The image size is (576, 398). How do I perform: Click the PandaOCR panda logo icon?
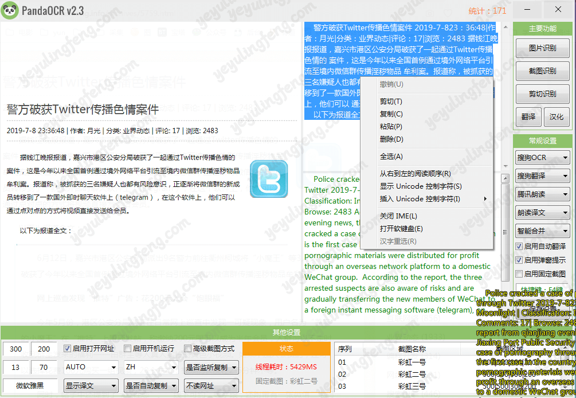point(10,10)
